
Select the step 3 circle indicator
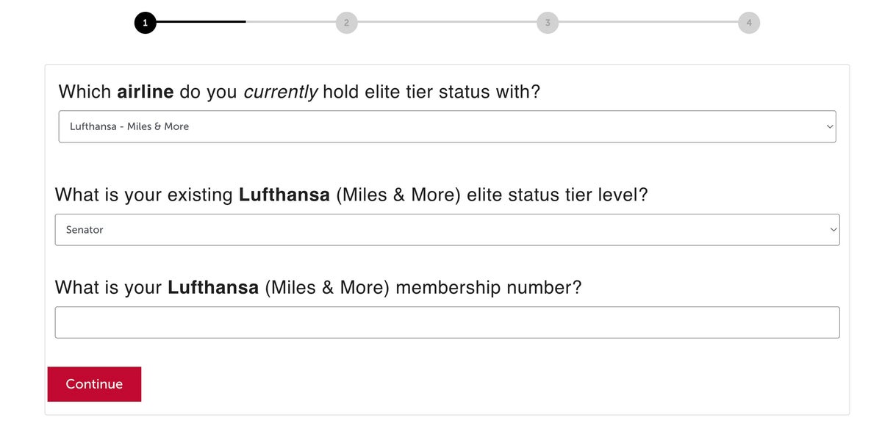pos(548,23)
